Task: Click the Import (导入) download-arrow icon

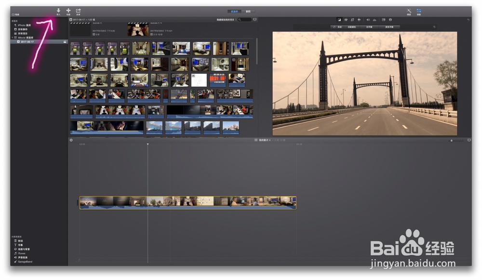Action: click(58, 11)
